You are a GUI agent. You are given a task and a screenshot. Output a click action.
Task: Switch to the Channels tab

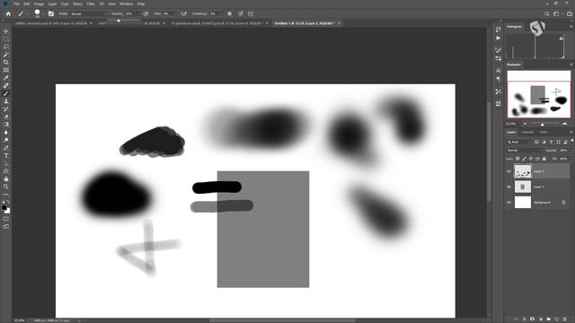(x=527, y=132)
